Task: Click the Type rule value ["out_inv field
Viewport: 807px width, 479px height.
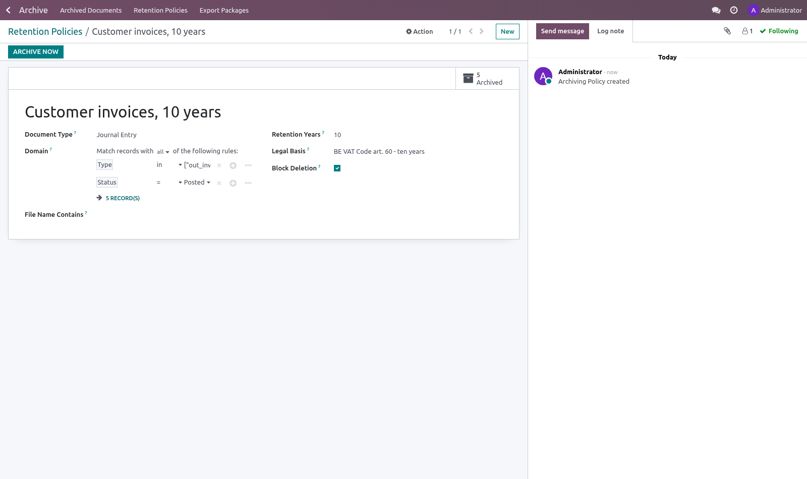Action: [x=198, y=165]
